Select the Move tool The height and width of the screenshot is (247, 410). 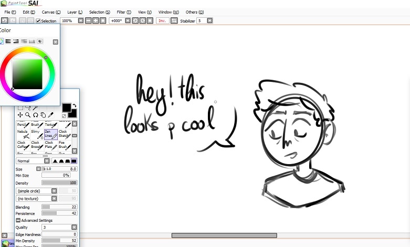(x=20, y=115)
